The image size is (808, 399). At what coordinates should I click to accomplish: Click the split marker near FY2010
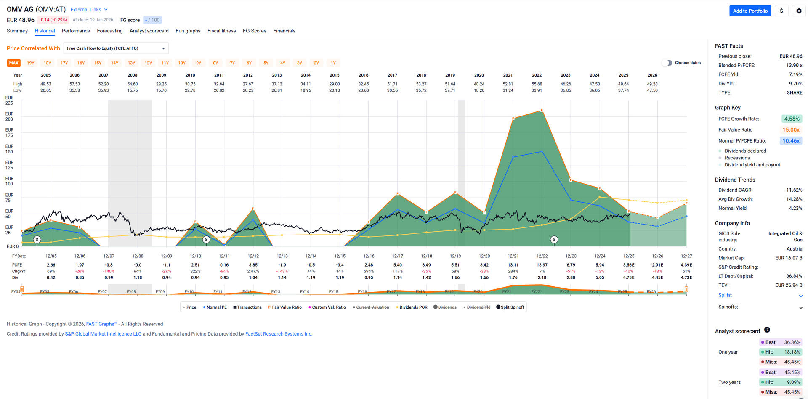[206, 240]
